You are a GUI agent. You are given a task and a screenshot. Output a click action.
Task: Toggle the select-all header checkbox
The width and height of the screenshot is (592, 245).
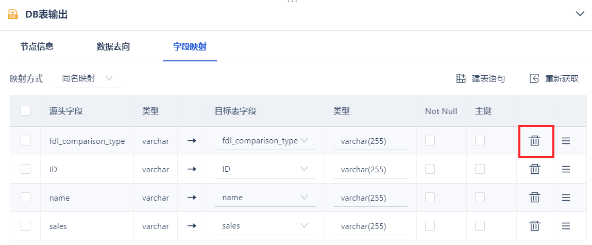click(25, 110)
